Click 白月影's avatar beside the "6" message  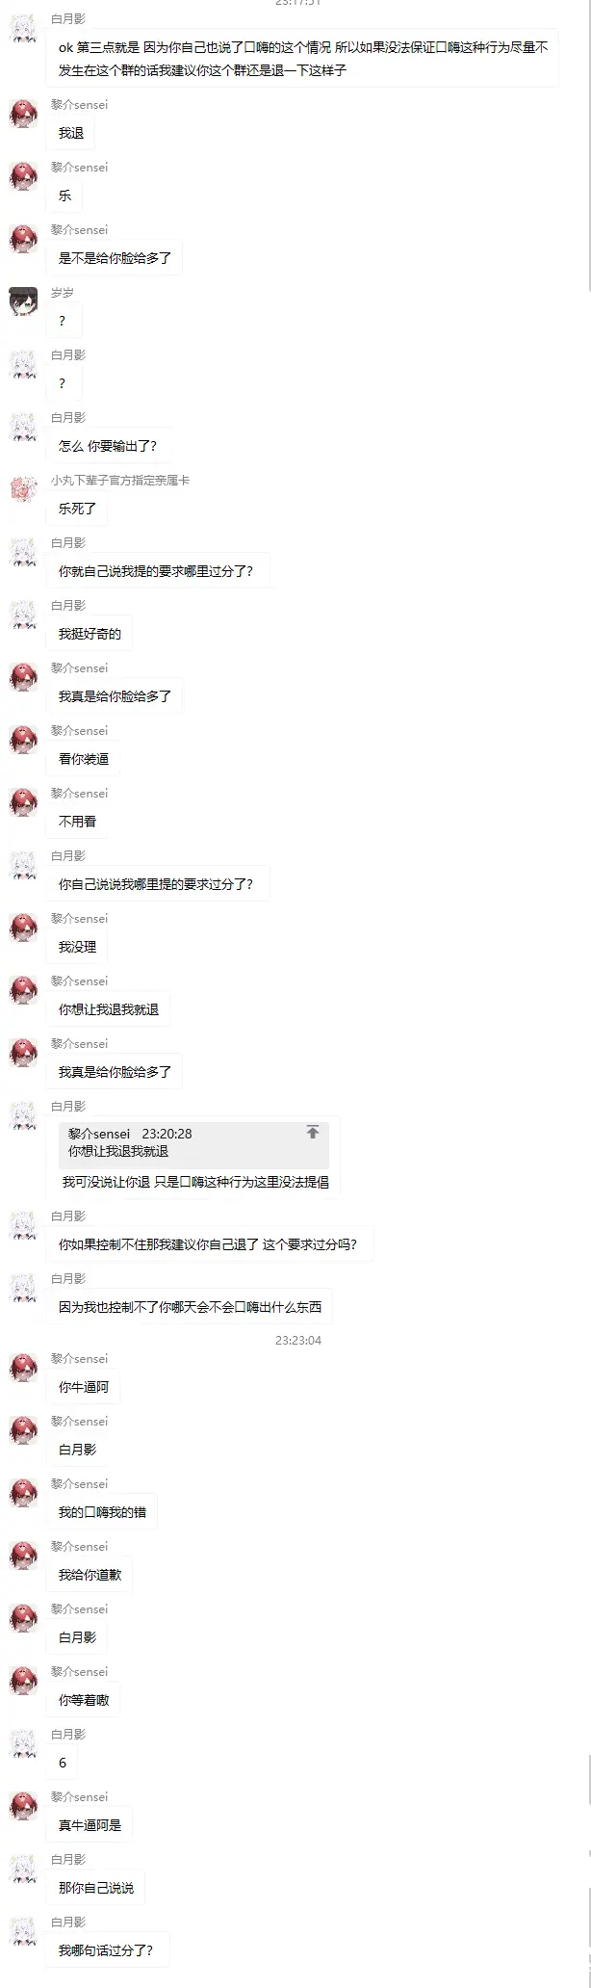click(23, 1743)
